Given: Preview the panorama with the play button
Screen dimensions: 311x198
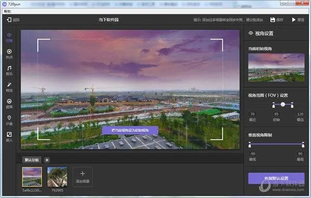Looking at the screenshot, I should pos(298,20).
